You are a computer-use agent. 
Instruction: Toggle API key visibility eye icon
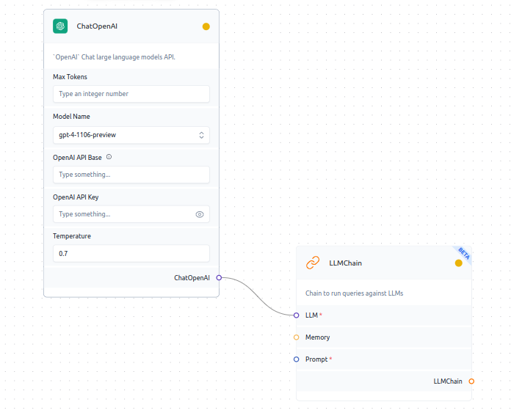(200, 214)
